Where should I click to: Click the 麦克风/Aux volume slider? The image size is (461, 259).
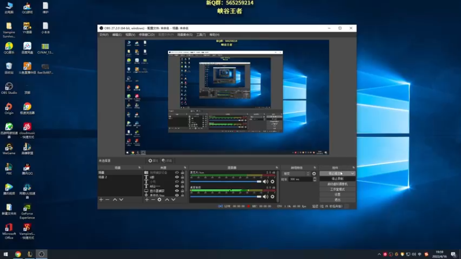225,181
